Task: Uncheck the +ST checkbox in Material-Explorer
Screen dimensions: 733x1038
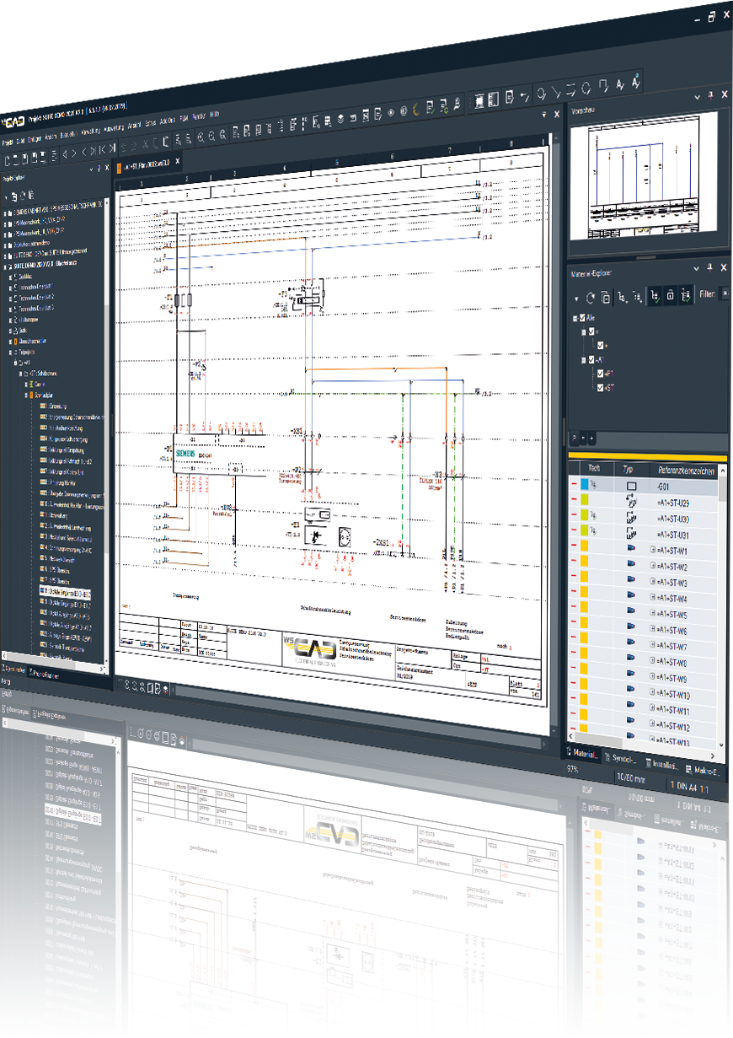Action: pyautogui.click(x=600, y=386)
